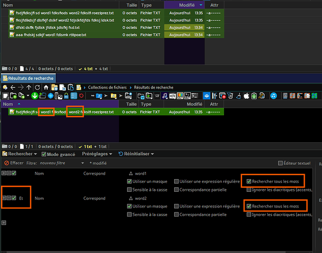Image resolution: width=322 pixels, height=253 pixels.
Task: Expand the Réinitialiser dropdown arrow
Action: click(x=152, y=154)
